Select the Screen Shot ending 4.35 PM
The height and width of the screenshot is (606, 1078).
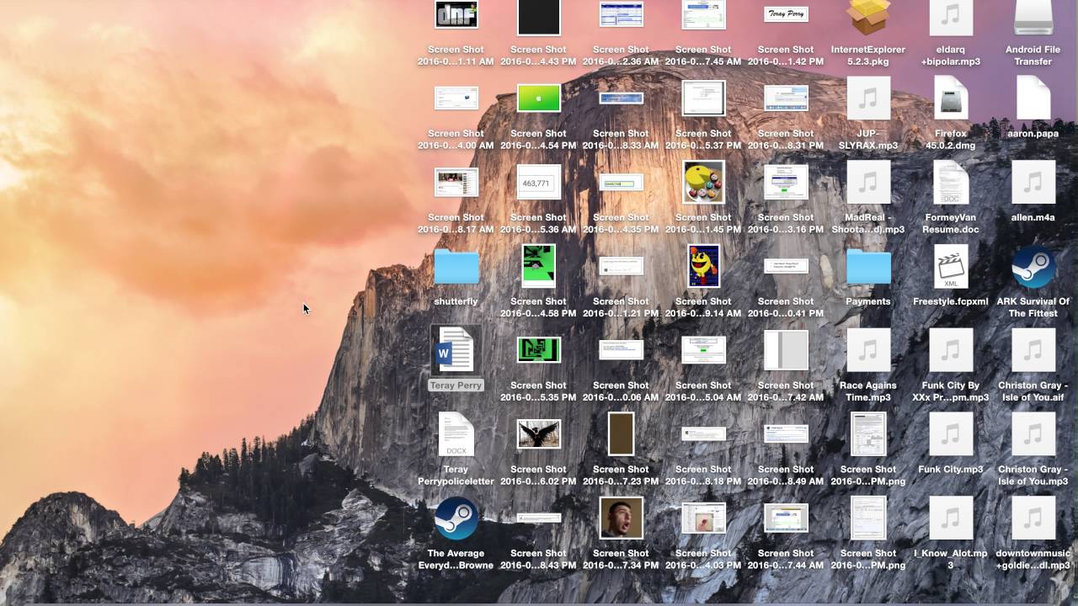click(x=621, y=182)
